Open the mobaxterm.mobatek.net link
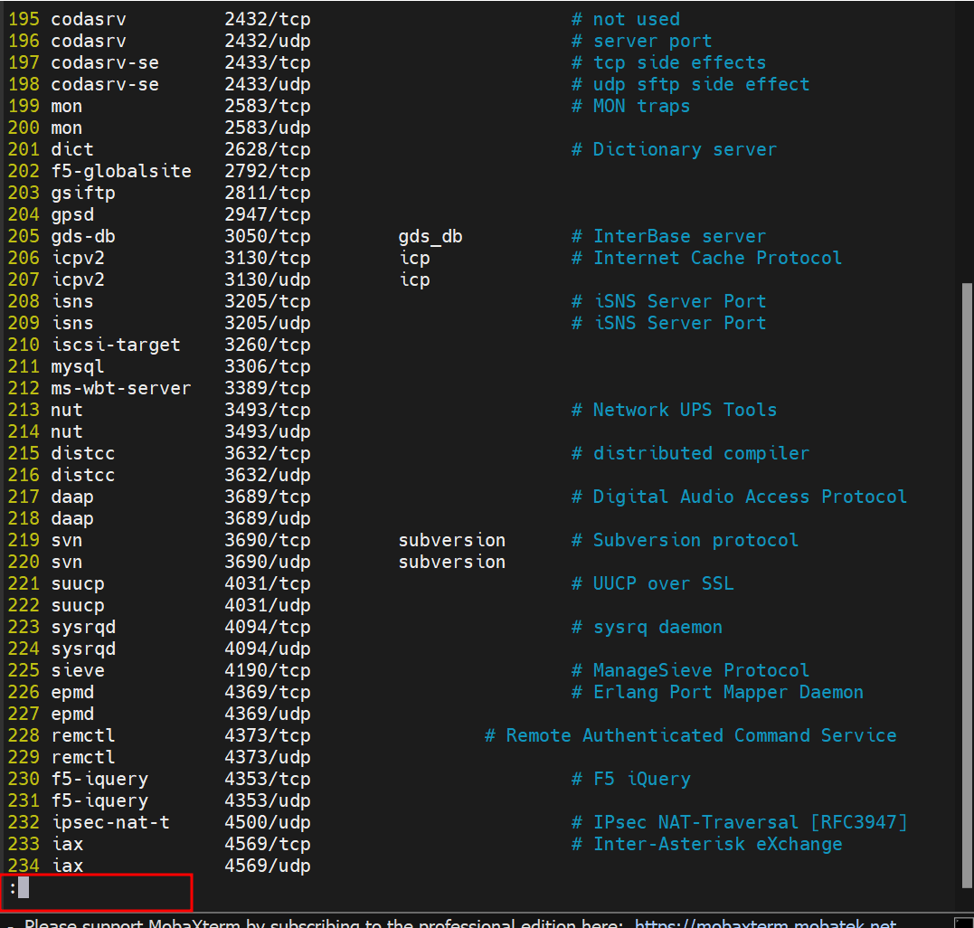Viewport: 974px width, 928px height. click(765, 923)
